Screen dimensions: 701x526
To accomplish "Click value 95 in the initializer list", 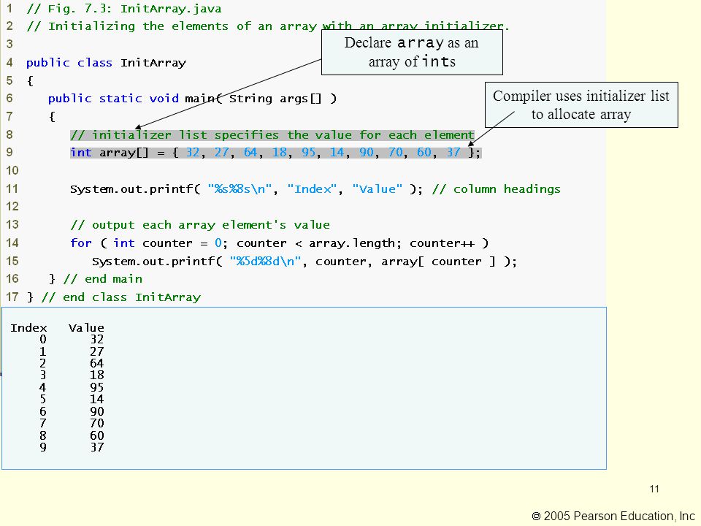I will [308, 153].
